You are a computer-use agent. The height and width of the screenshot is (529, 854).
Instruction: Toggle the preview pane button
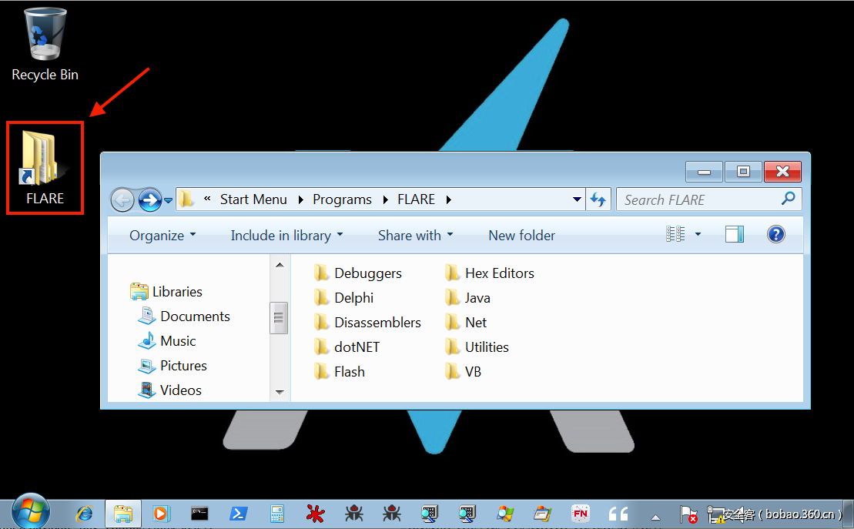(x=735, y=235)
